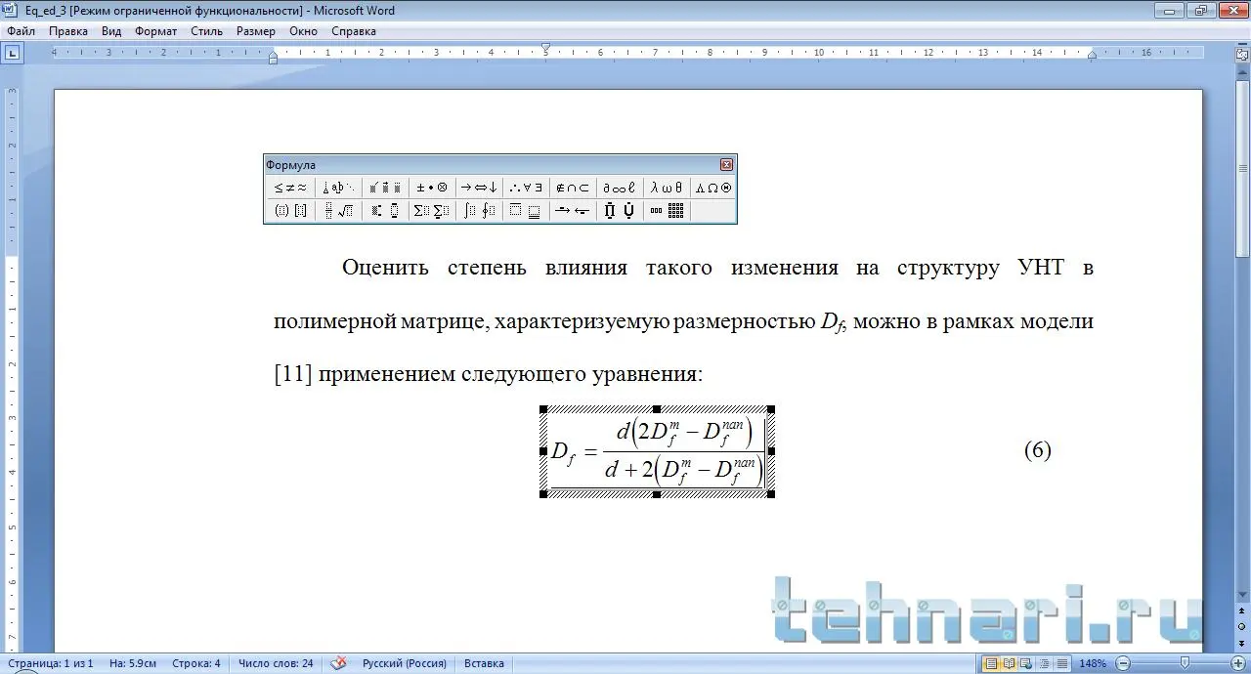Click the previous page browse button

click(x=1241, y=612)
